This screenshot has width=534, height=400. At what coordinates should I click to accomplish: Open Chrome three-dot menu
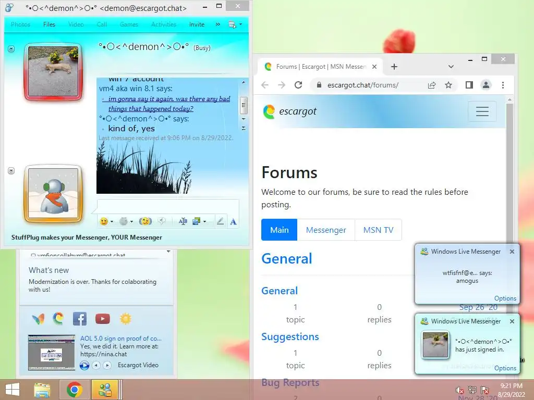pyautogui.click(x=503, y=85)
